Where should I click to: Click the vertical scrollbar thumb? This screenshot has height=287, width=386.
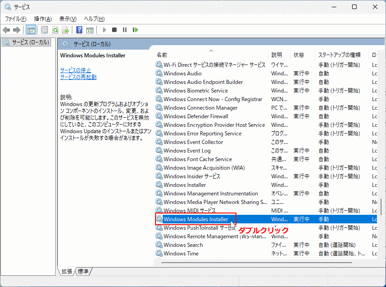point(381,206)
